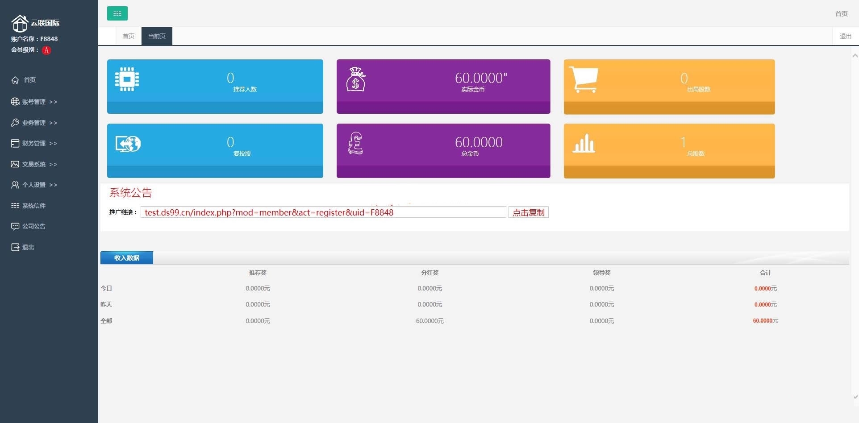Click the red member level A badge
This screenshot has width=859, height=423.
click(46, 50)
